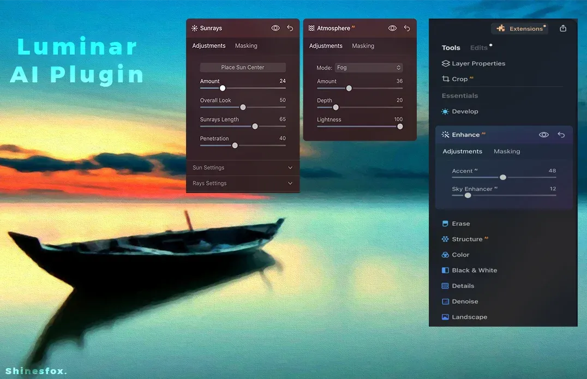
Task: Click Depth slider handle
Action: (336, 107)
